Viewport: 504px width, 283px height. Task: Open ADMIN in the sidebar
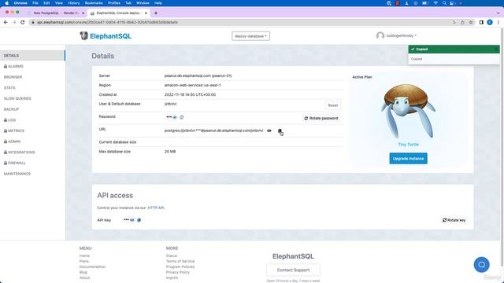(x=12, y=141)
